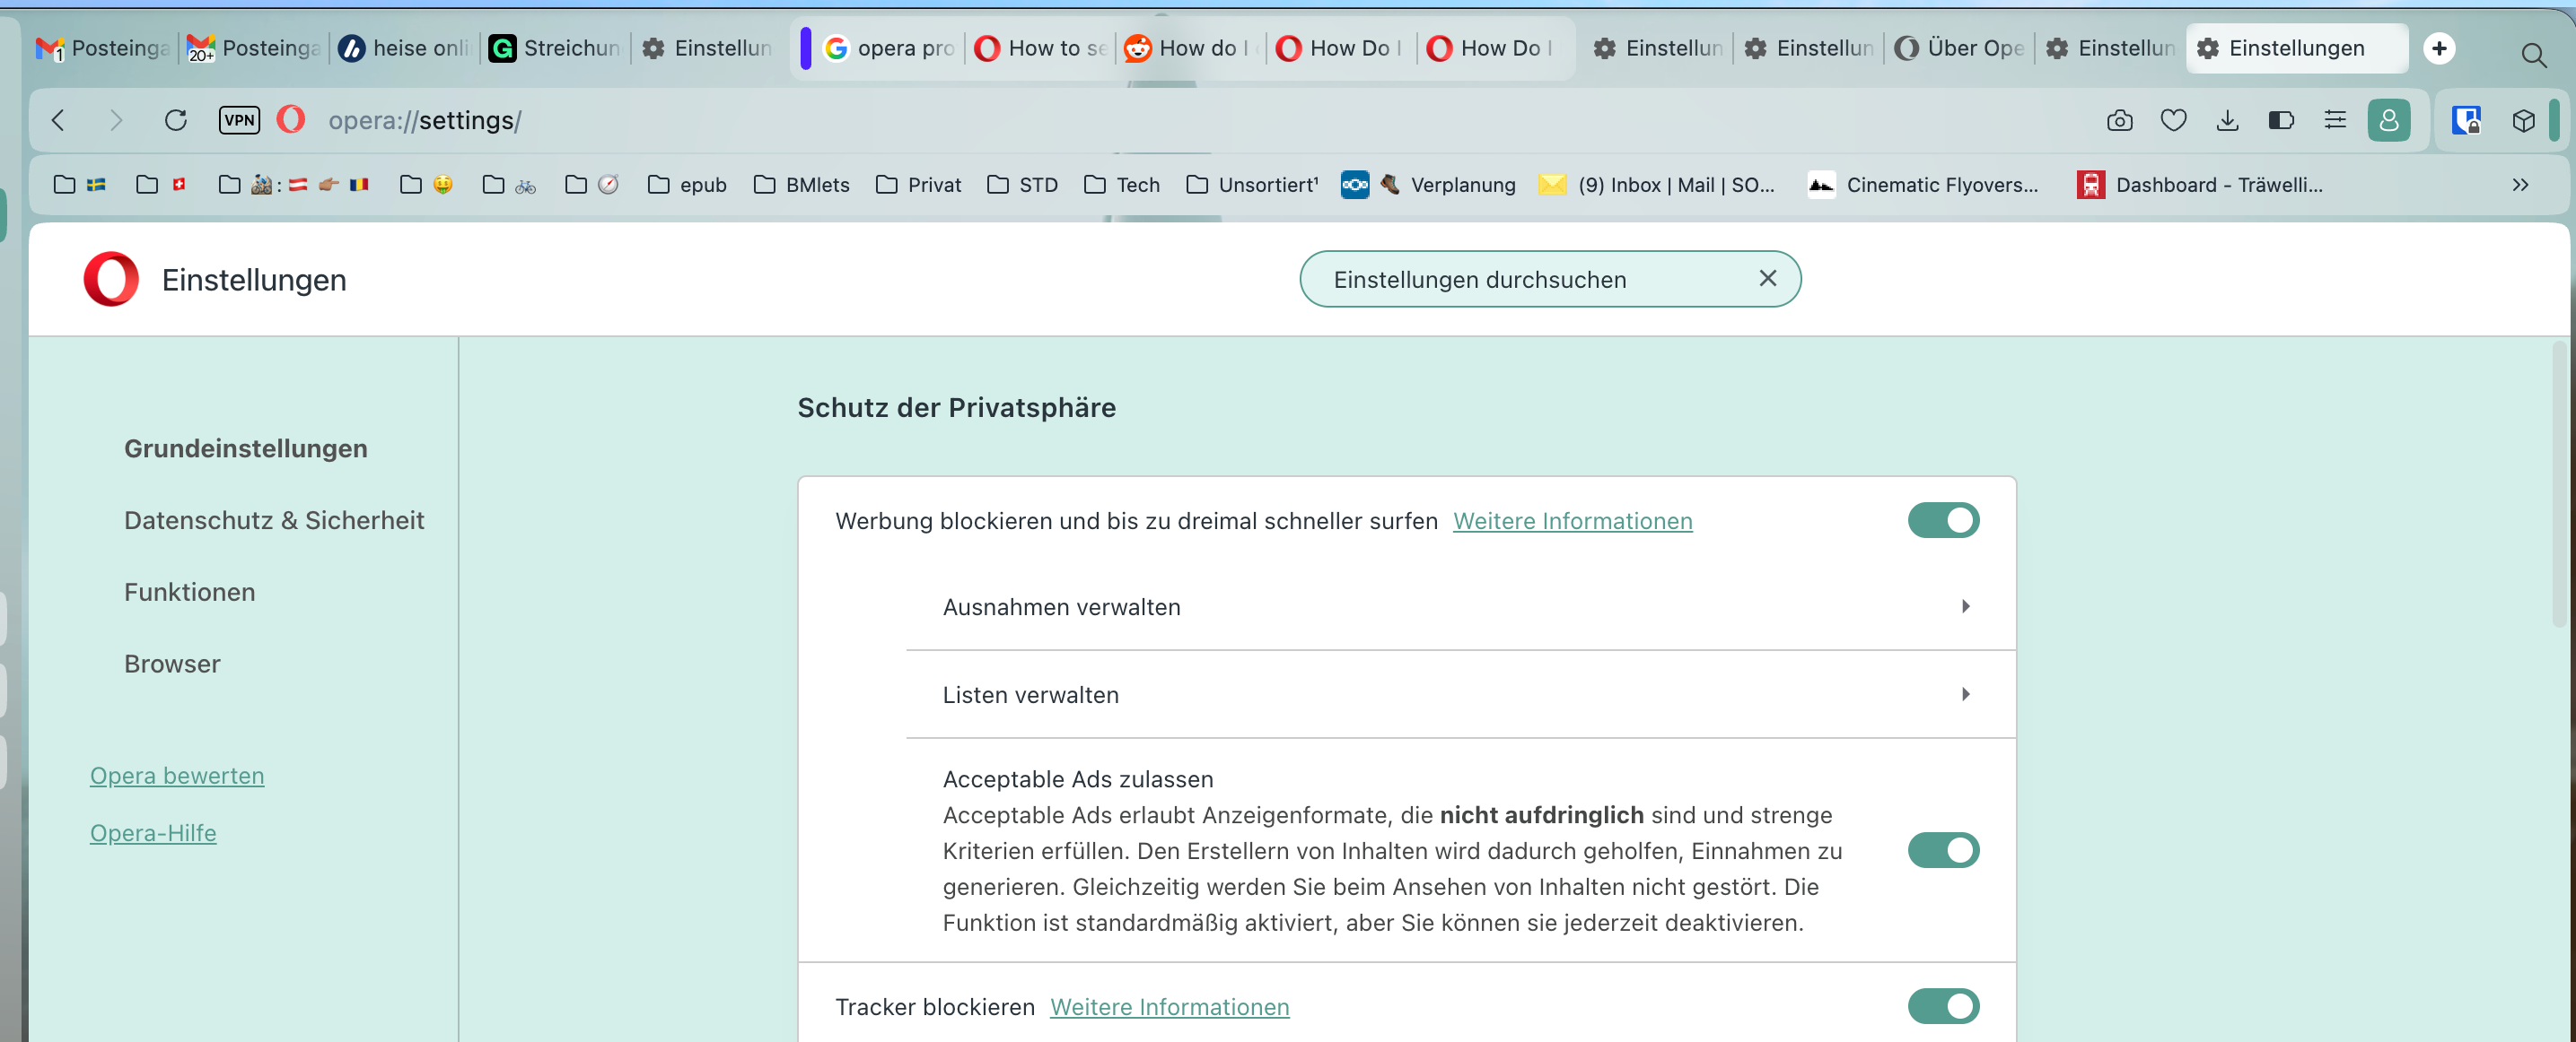Reload the settings page
The image size is (2576, 1042).
point(176,121)
